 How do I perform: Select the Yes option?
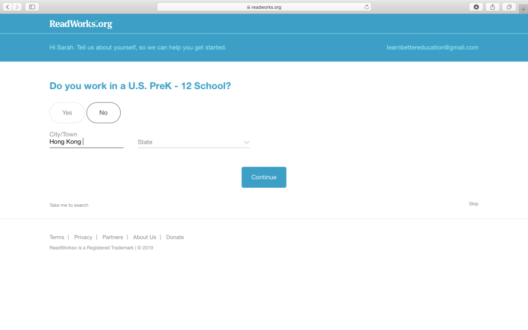[67, 113]
